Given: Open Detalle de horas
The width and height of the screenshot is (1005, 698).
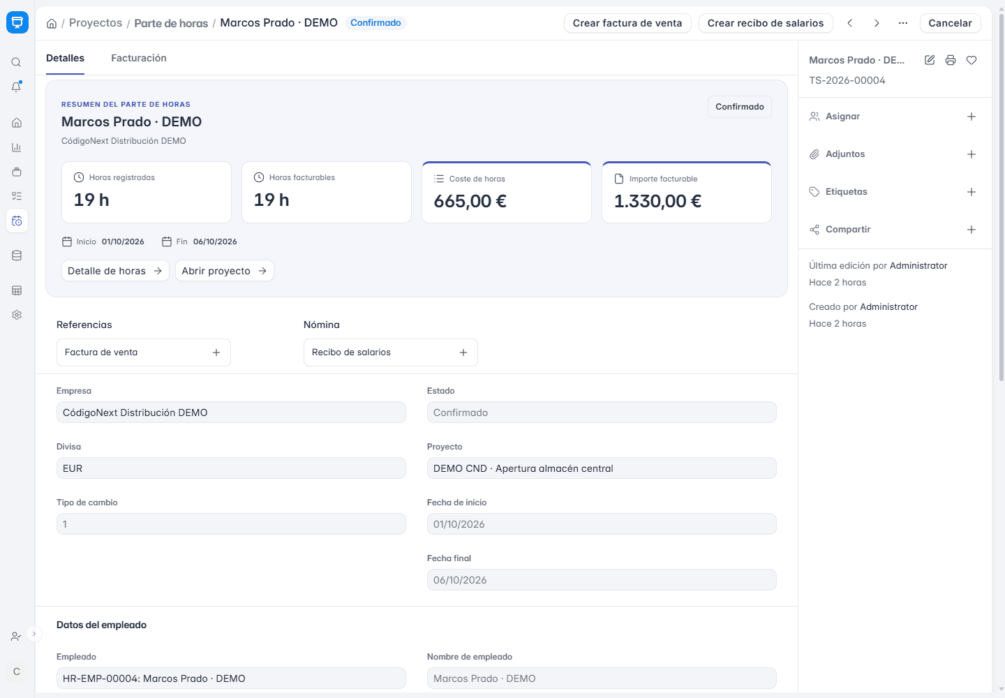Looking at the screenshot, I should point(115,271).
